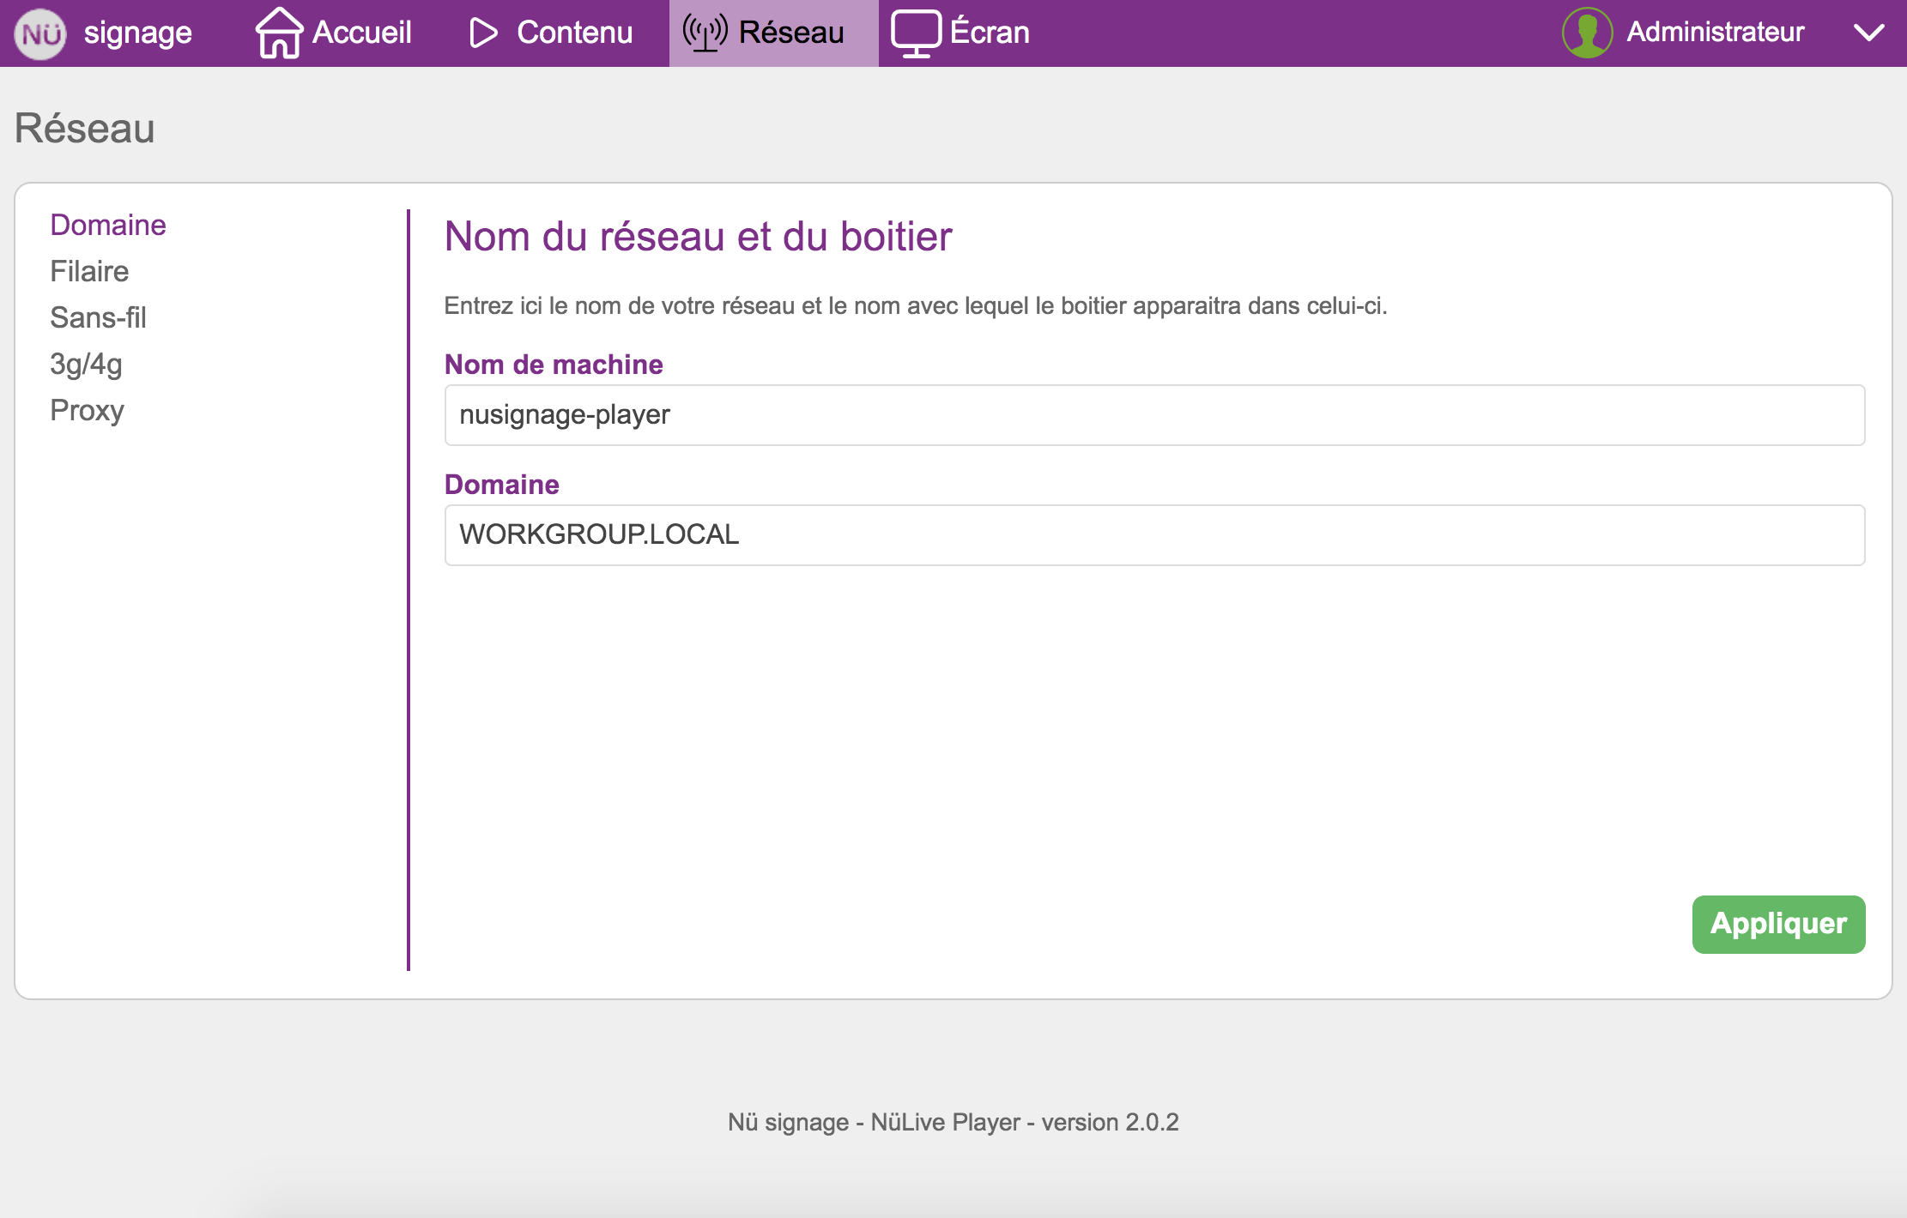Select the Réseau tab label
1907x1218 pixels.
coord(791,33)
